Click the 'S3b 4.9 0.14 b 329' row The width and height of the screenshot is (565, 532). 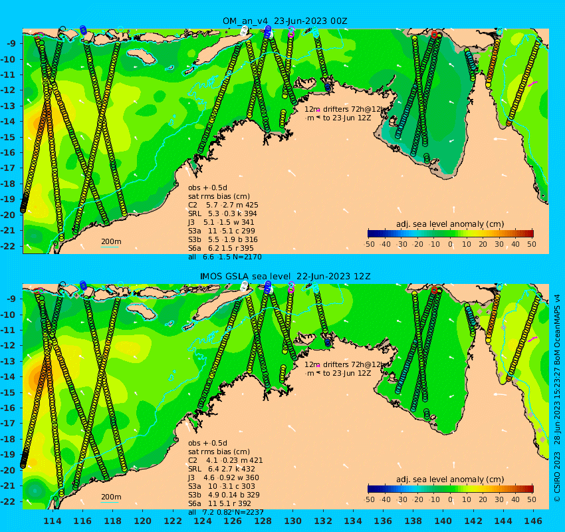click(x=224, y=495)
